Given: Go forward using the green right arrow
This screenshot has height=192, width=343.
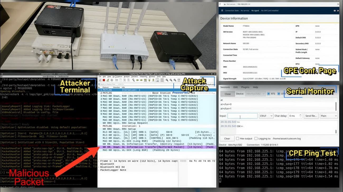Looking at the screenshot, I should 141,80.
